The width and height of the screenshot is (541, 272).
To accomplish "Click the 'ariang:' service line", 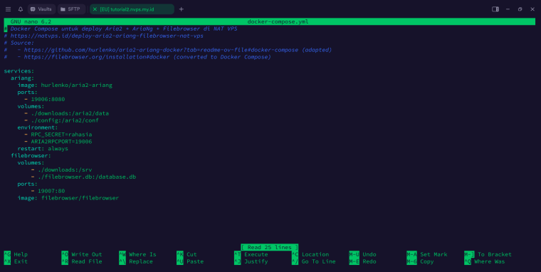I will tap(23, 78).
